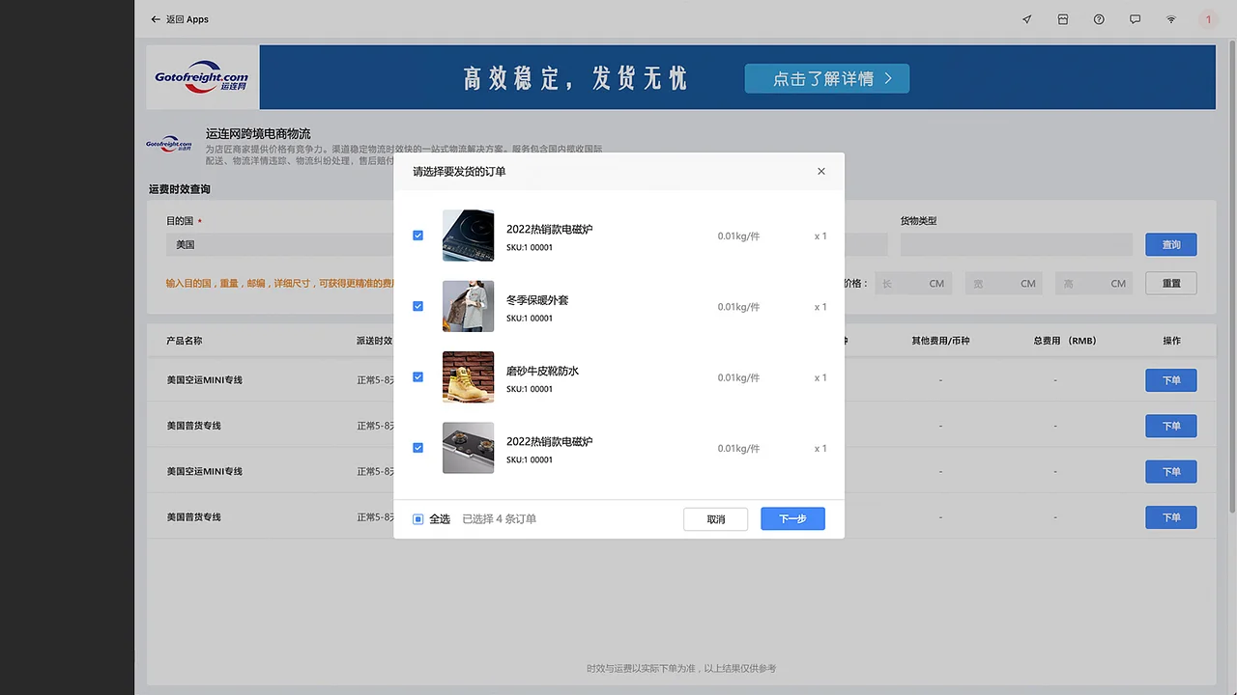The width and height of the screenshot is (1237, 695).
Task: Open the store icon in the top bar
Action: pyautogui.click(x=1063, y=19)
